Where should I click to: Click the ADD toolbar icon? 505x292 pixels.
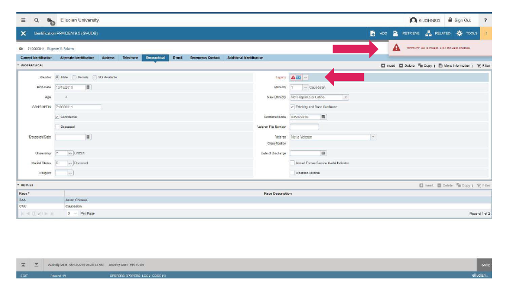pos(373,33)
